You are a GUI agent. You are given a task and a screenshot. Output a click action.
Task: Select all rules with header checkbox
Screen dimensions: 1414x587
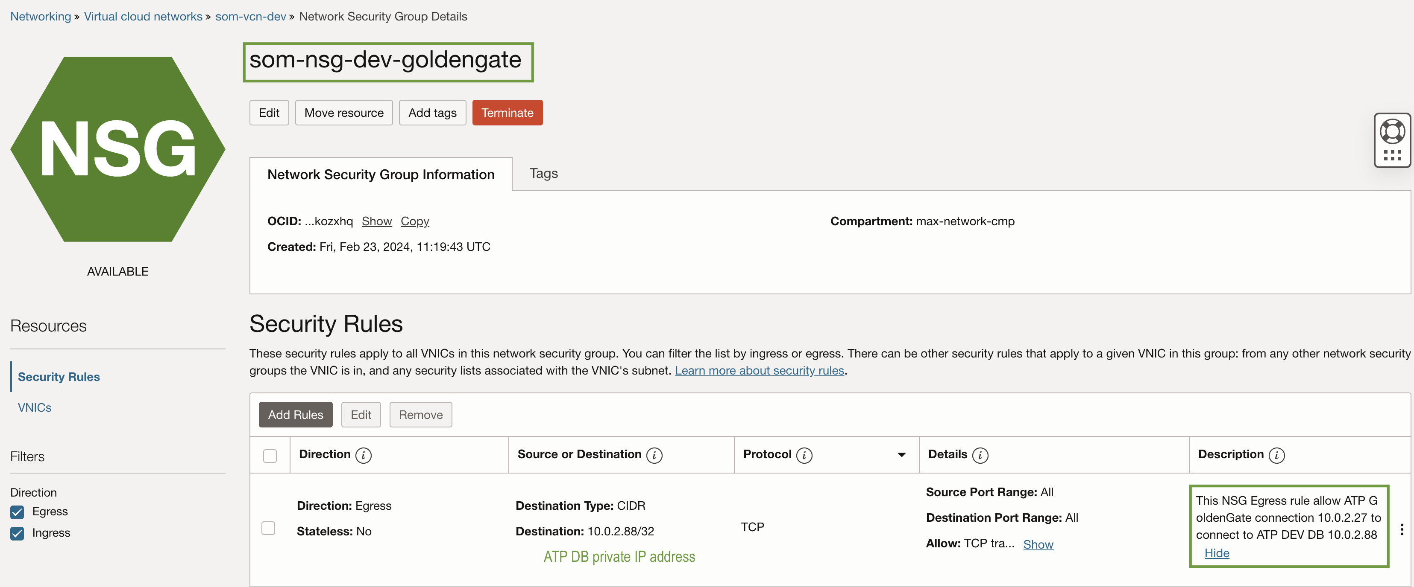pyautogui.click(x=270, y=456)
